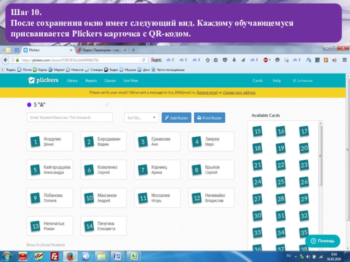The image size is (350, 262).
Task: Open the Почта bookmark
Action: (25, 70)
